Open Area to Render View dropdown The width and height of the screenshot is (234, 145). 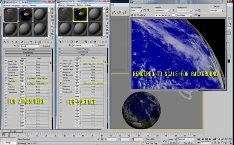pyautogui.click(x=141, y=10)
